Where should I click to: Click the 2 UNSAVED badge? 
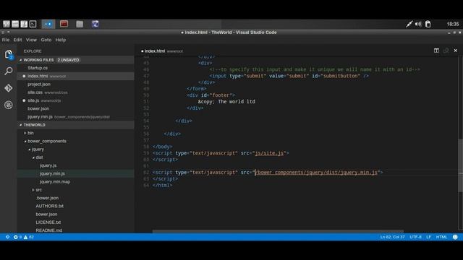point(68,60)
